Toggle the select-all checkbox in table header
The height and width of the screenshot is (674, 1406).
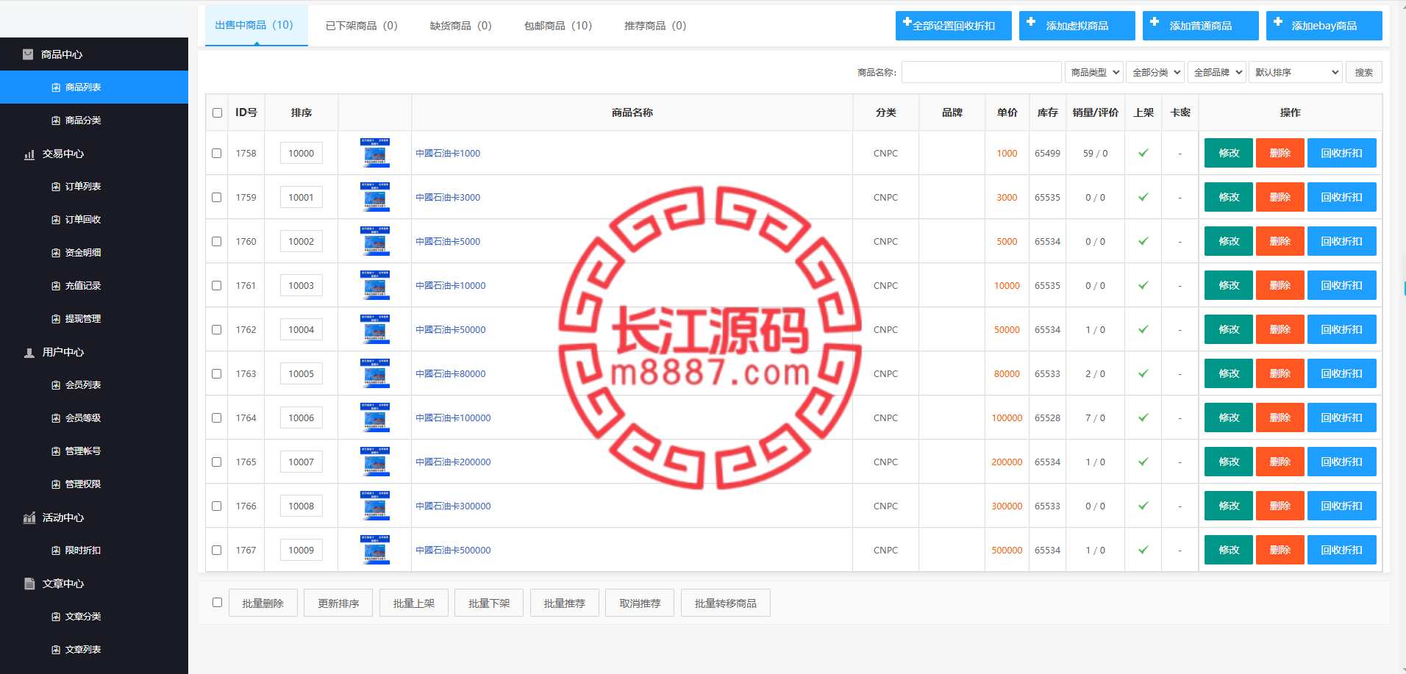pyautogui.click(x=217, y=113)
